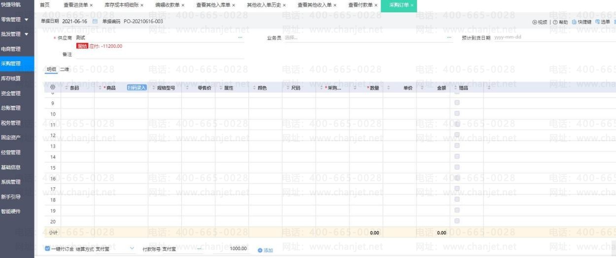Click the table settings gear icon
The image size is (616, 258).
53,87
